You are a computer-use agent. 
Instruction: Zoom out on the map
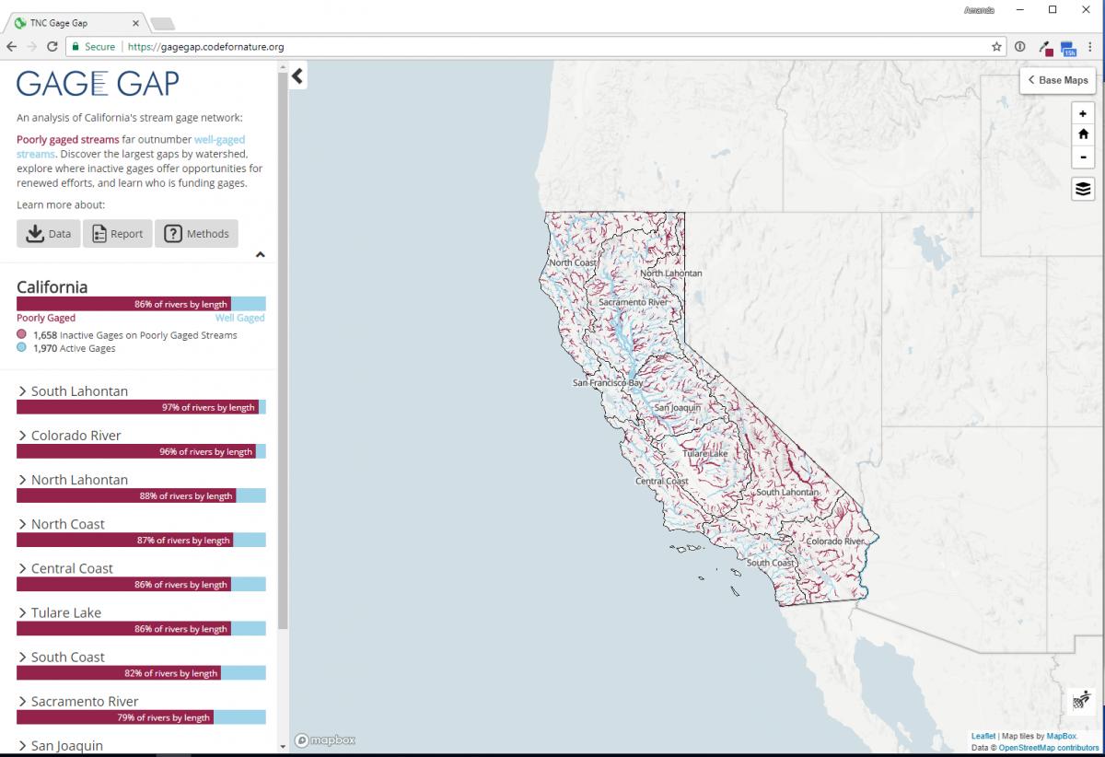click(1083, 157)
